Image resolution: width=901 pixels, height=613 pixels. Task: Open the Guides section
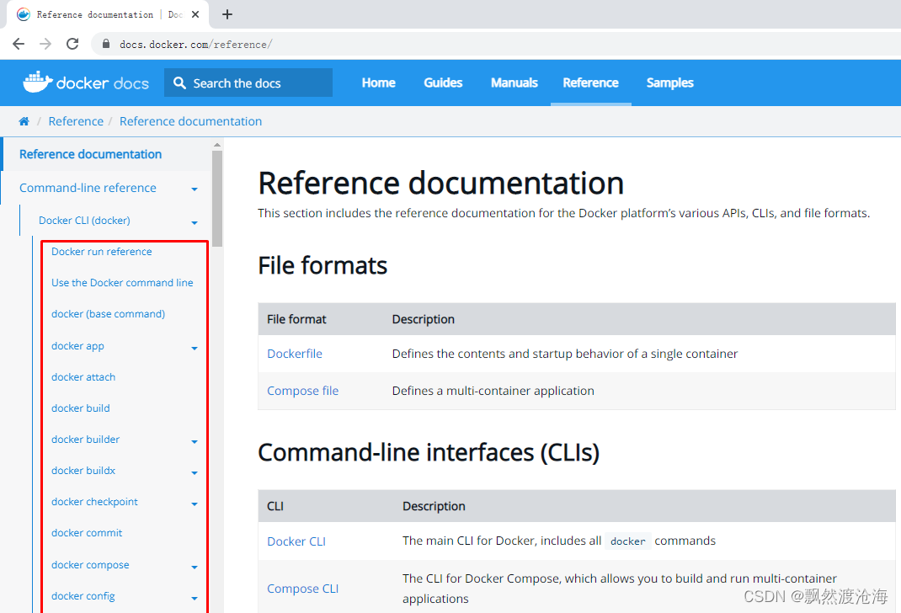coord(443,83)
